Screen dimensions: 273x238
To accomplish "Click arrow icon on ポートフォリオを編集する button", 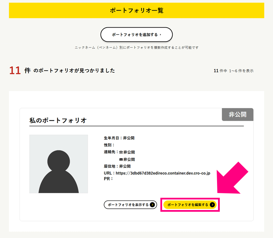I will [x=212, y=205].
